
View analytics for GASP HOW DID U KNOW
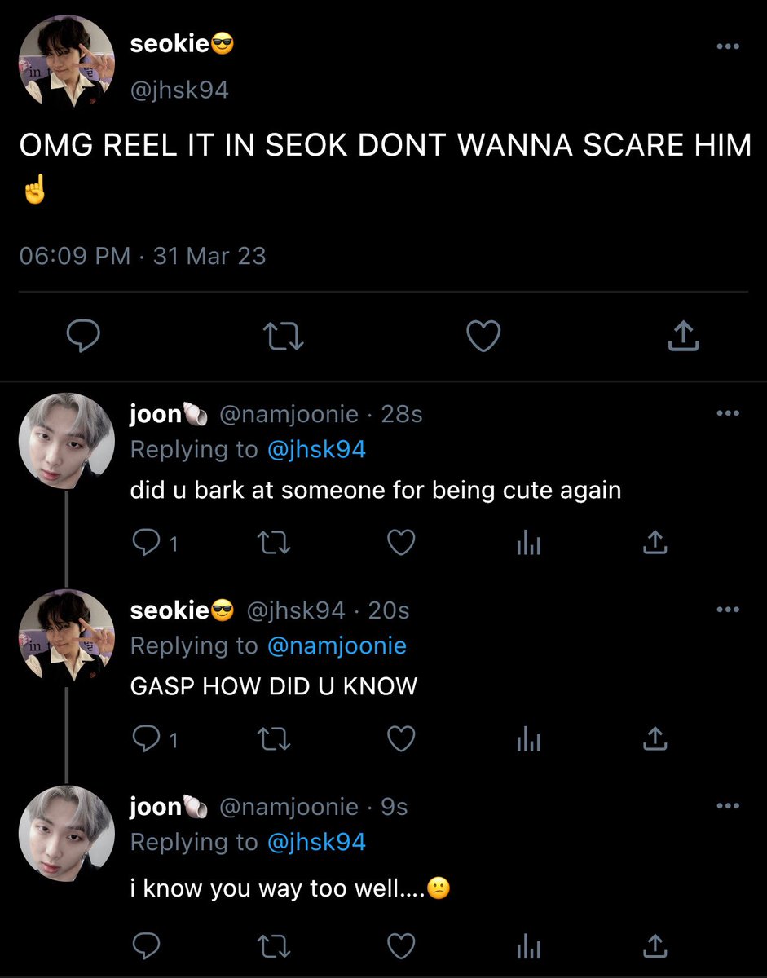528,740
